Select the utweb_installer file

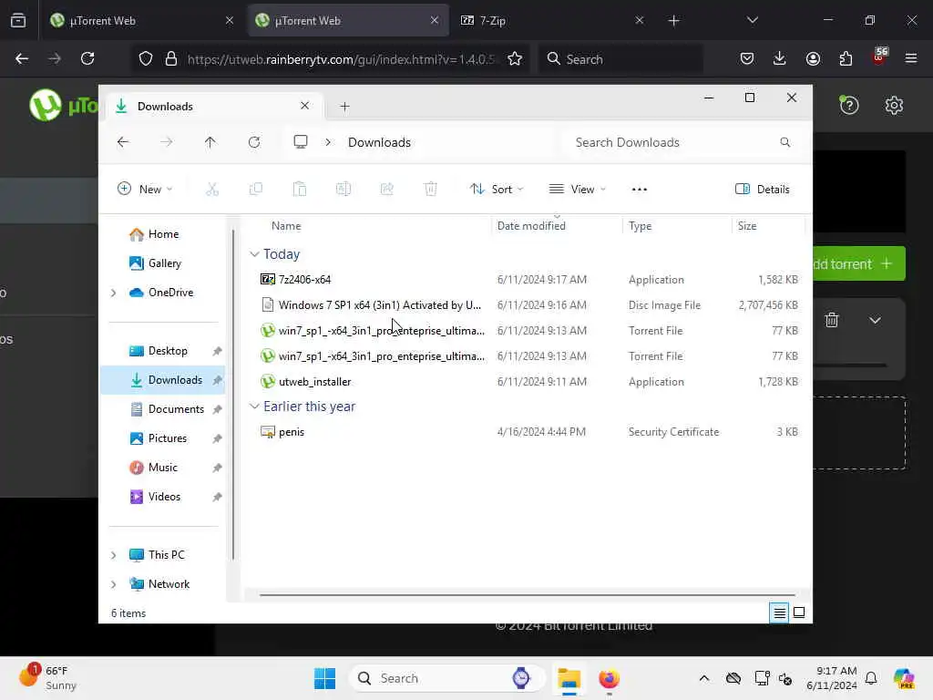click(528, 382)
